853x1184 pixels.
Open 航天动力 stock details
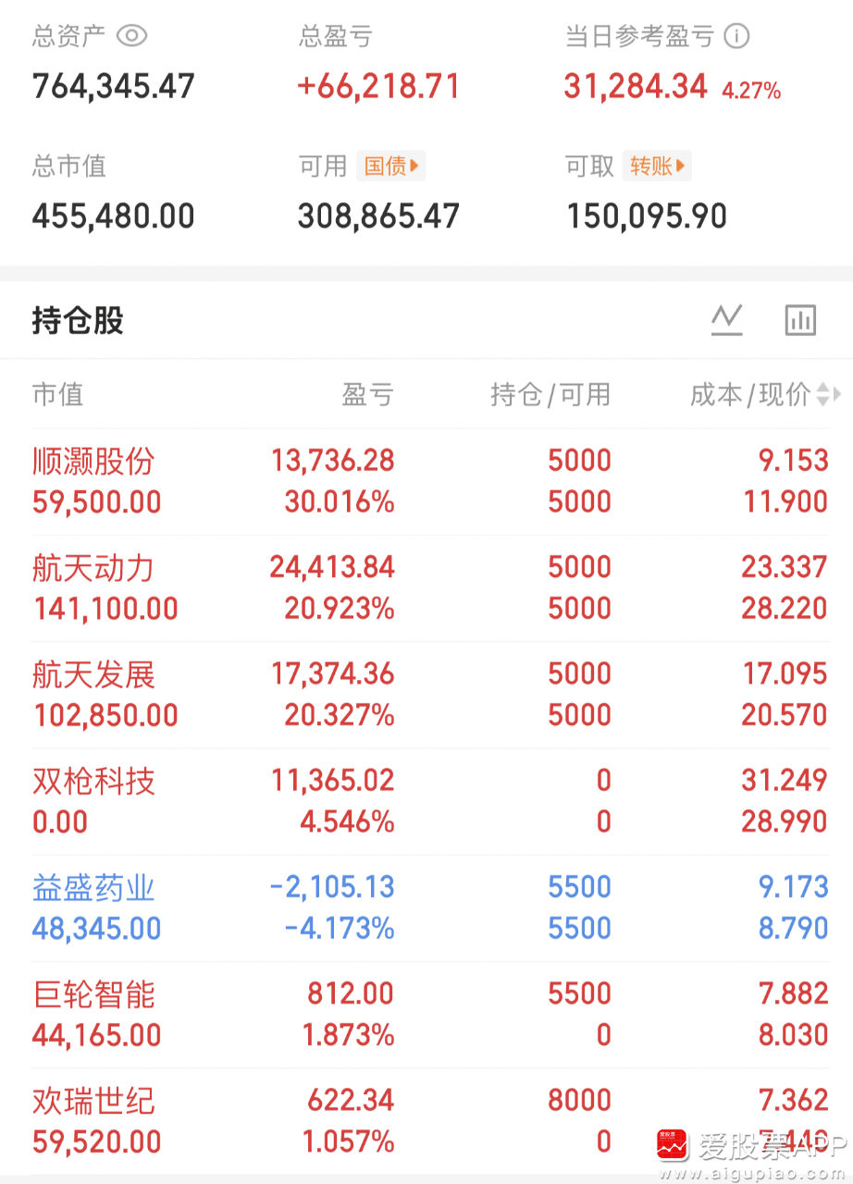point(93,569)
